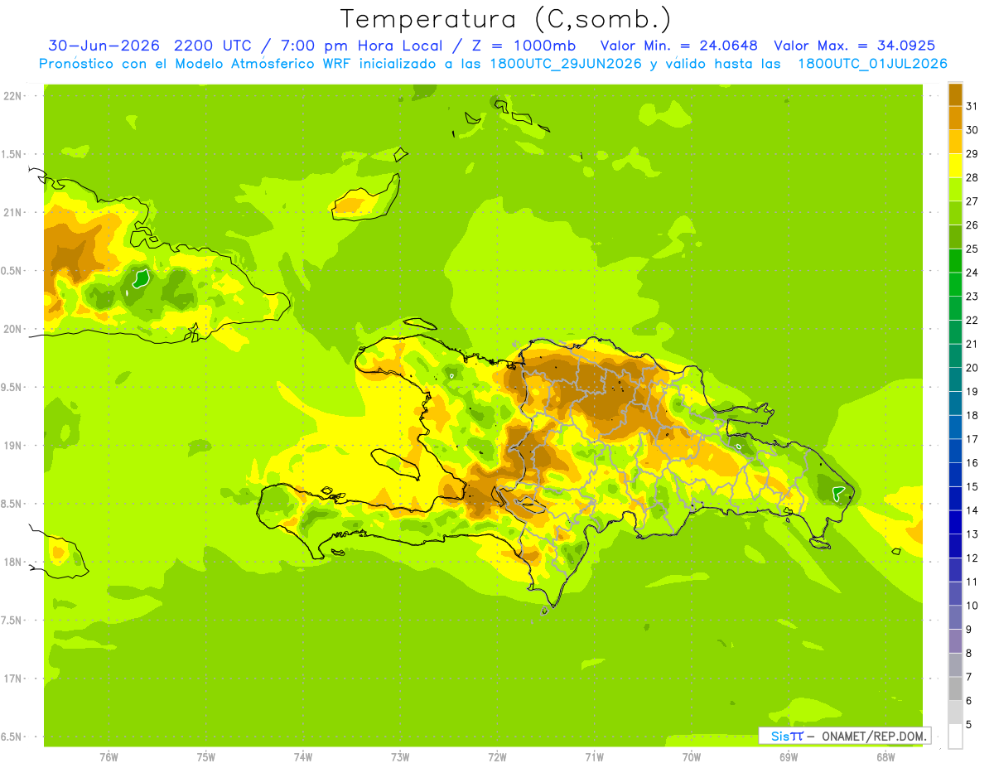
Task: Click the "69W" longitude label
Action: [789, 757]
